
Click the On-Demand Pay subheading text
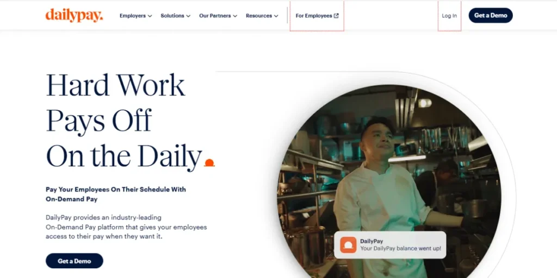click(x=116, y=194)
